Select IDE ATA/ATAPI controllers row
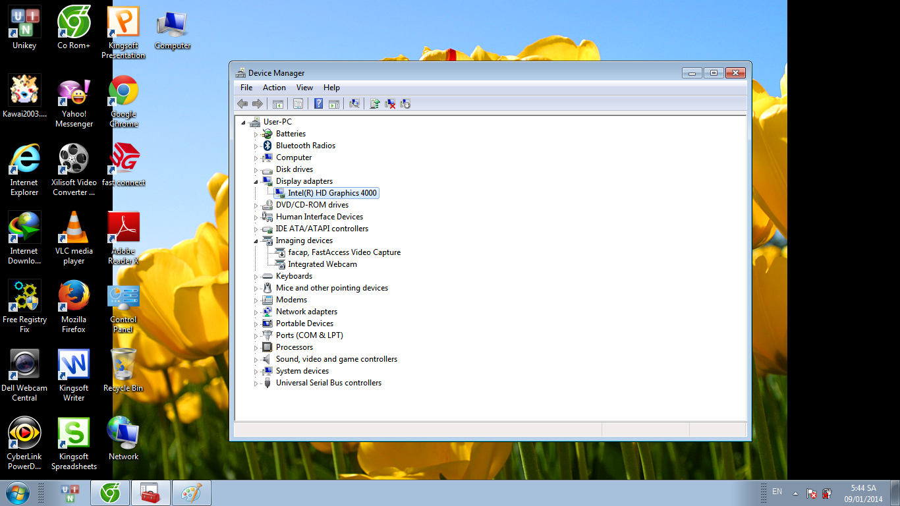This screenshot has height=506, width=900. click(315, 229)
